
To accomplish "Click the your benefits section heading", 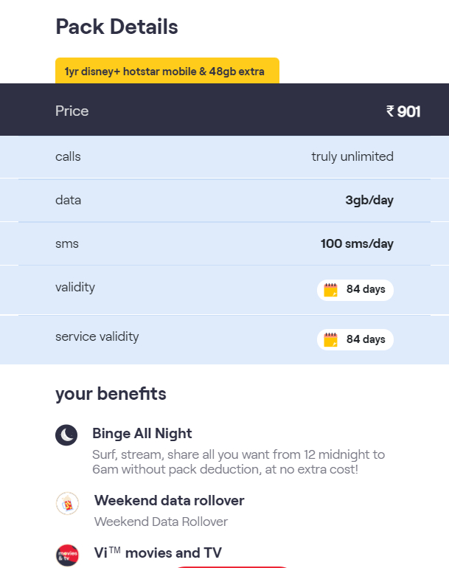I will point(111,394).
